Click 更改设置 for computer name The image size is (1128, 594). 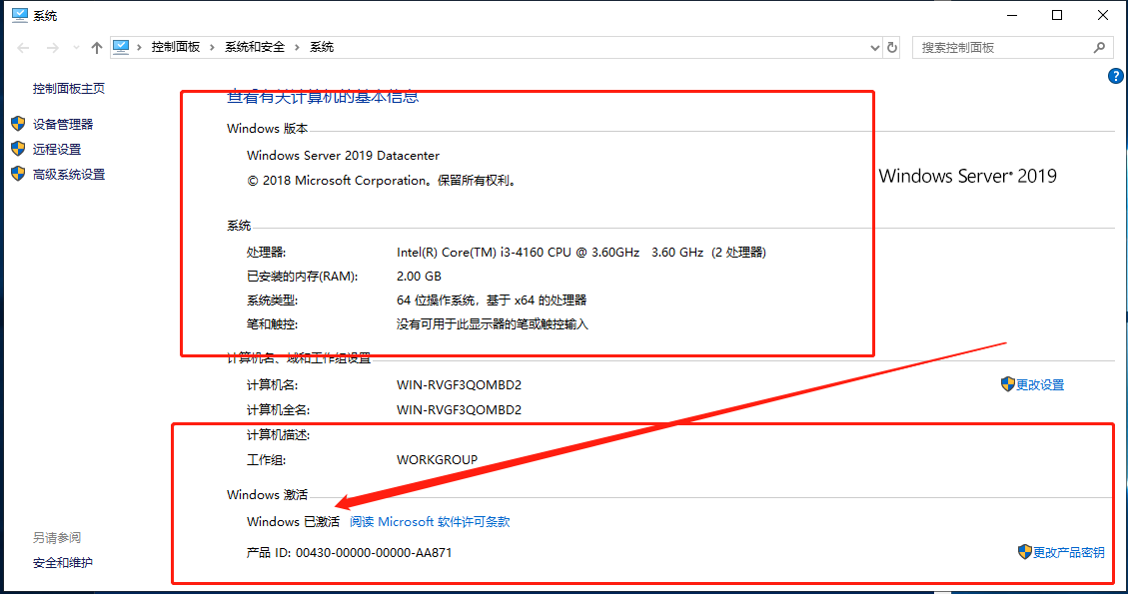pyautogui.click(x=1040, y=385)
